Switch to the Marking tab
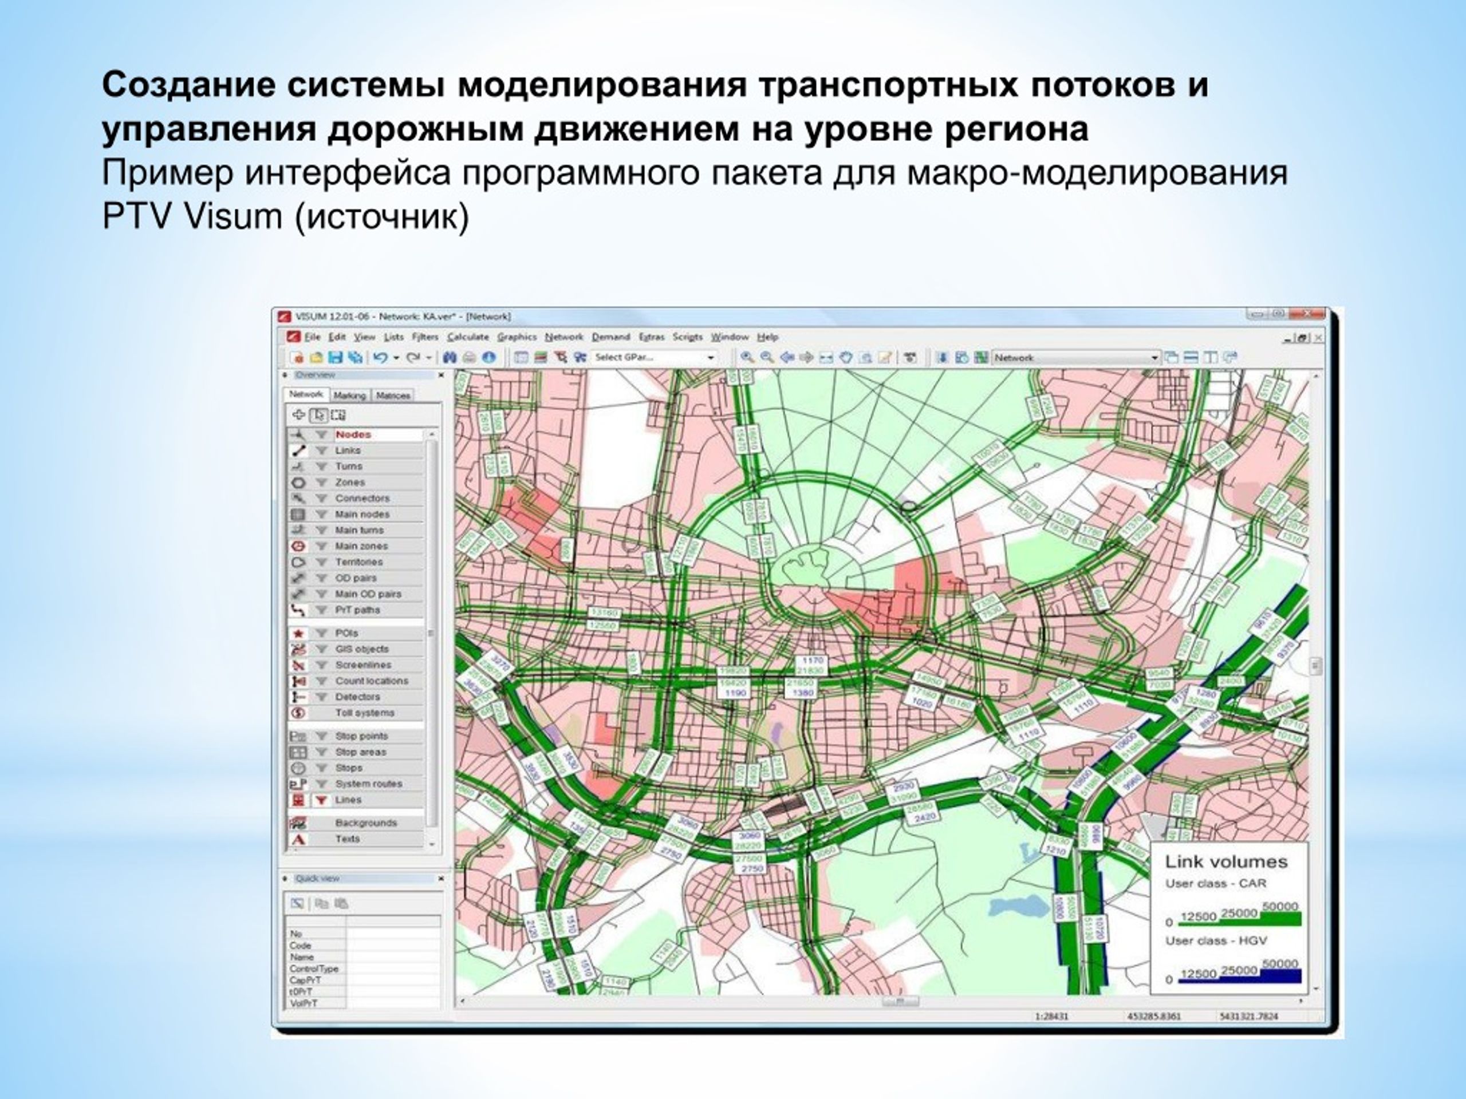Image resolution: width=1466 pixels, height=1099 pixels. click(x=349, y=396)
